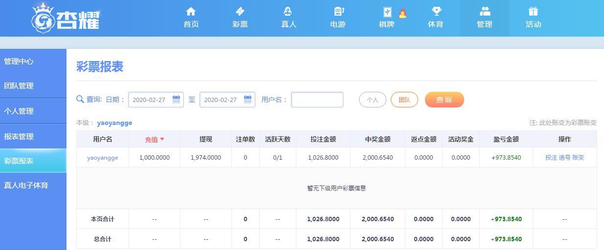Open the 电游 slot machine icon
The width and height of the screenshot is (604, 250).
click(338, 11)
